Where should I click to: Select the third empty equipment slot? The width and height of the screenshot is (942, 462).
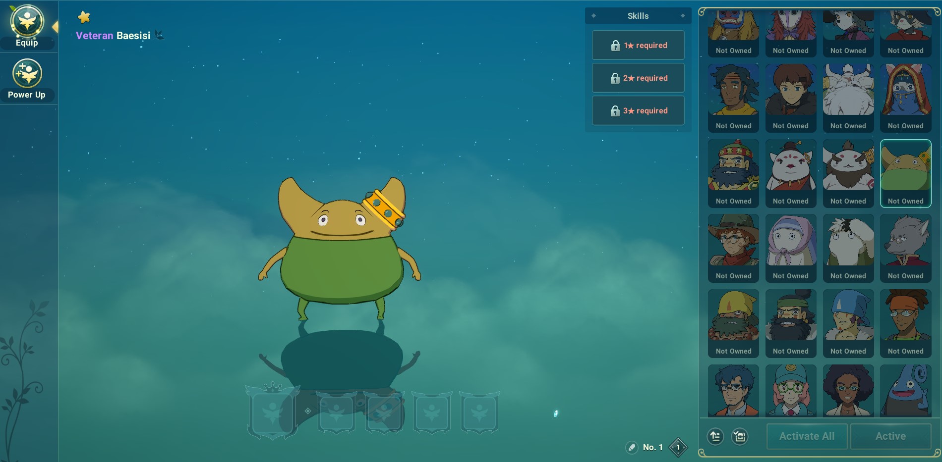pos(384,412)
